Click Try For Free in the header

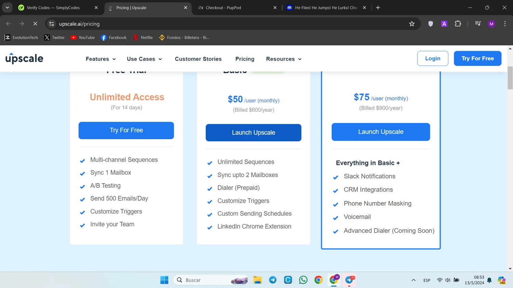(x=477, y=58)
